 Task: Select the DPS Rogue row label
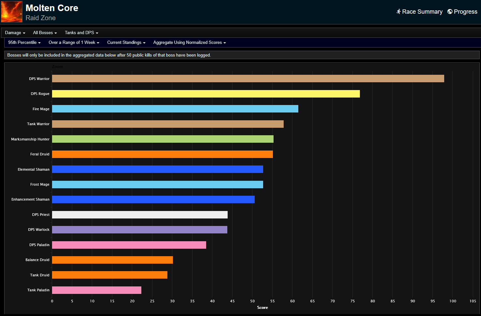[x=40, y=94]
